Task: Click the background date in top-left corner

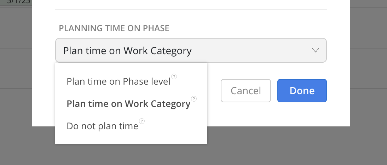Action: click(x=16, y=2)
